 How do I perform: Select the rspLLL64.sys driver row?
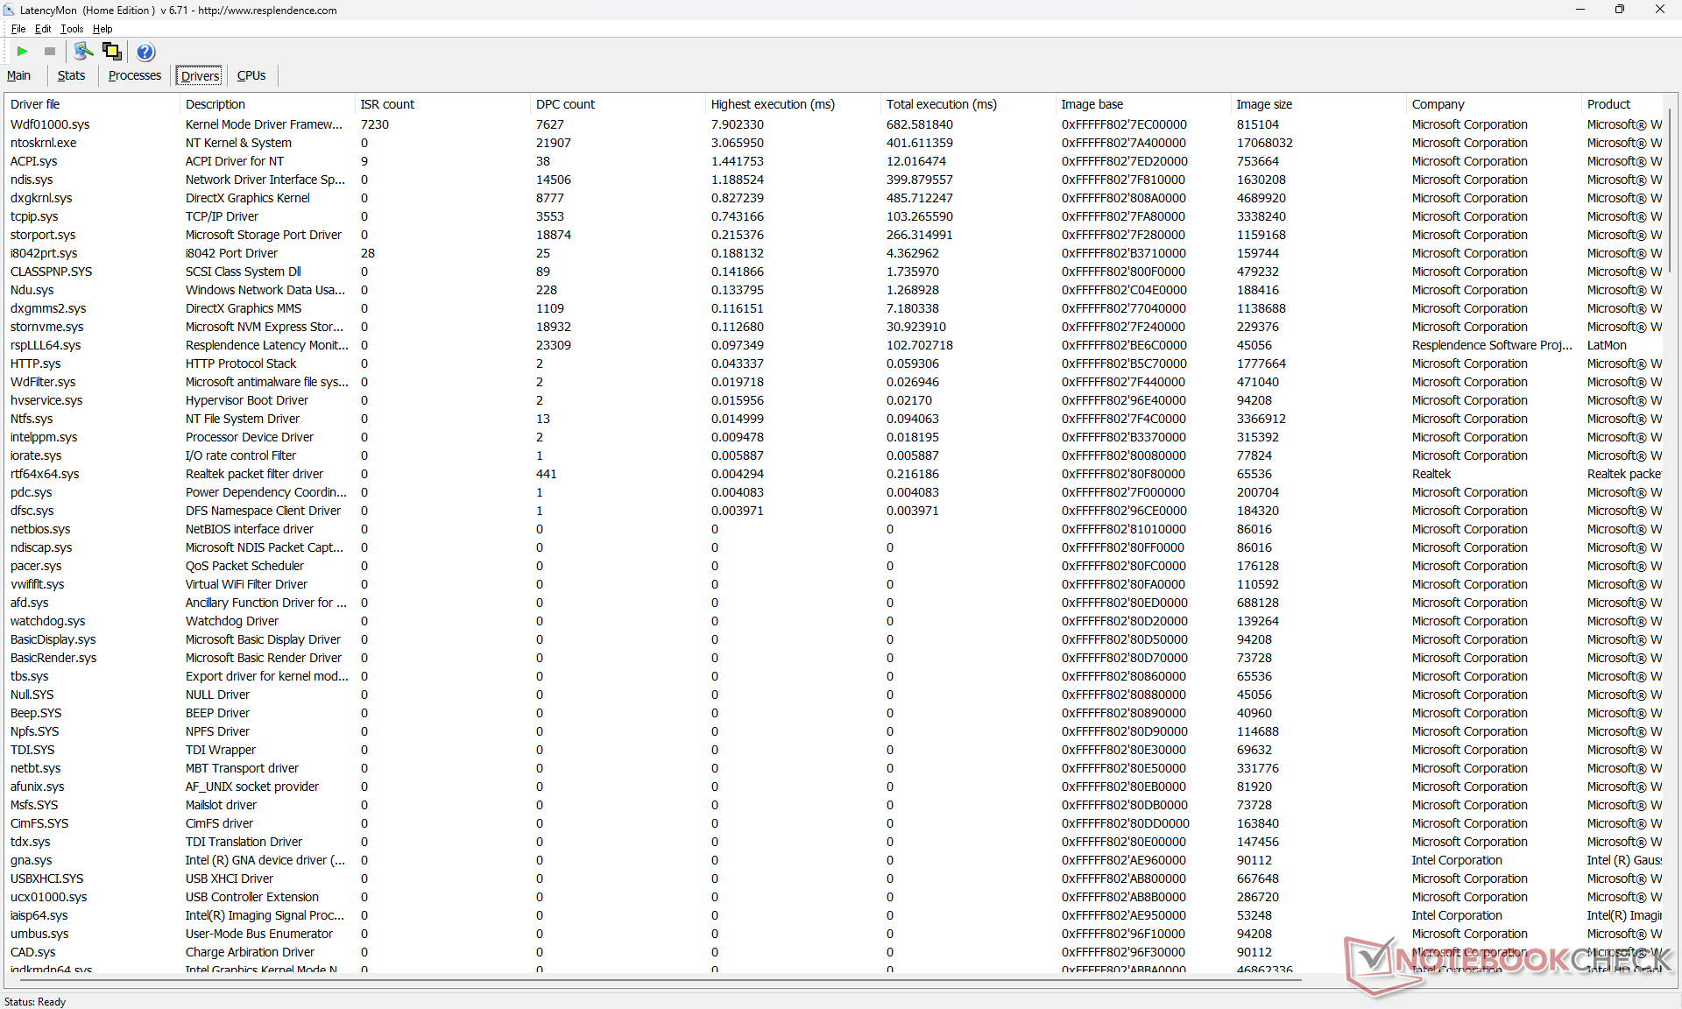(x=46, y=345)
